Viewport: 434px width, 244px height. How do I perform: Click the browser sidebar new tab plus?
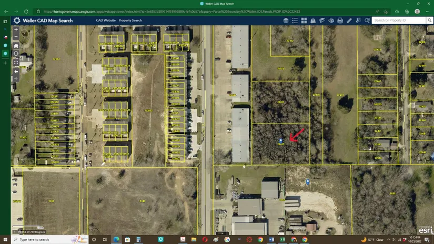pos(5,63)
